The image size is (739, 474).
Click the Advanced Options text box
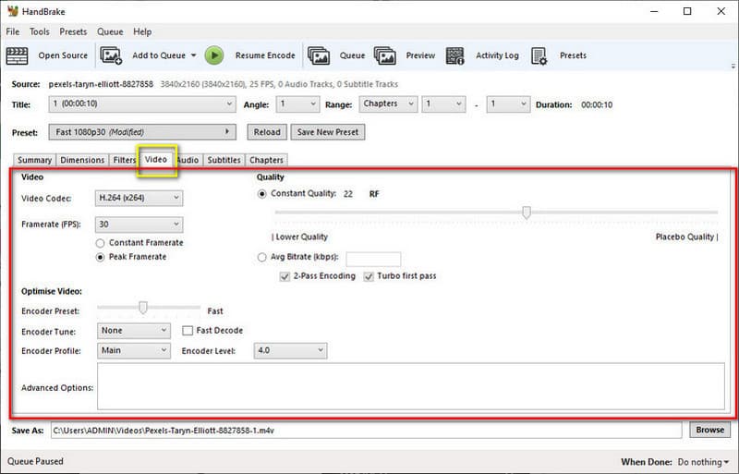[x=410, y=385]
